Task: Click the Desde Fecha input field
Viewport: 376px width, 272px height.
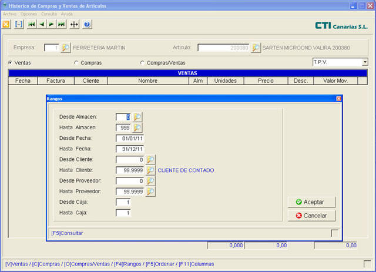Action: (x=130, y=138)
